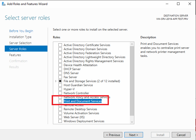
Task: Enable the Web Server (IIS) checkbox
Action: click(60, 117)
